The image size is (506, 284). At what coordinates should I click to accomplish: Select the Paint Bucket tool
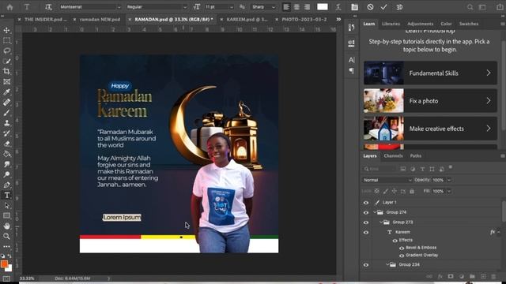(6, 154)
